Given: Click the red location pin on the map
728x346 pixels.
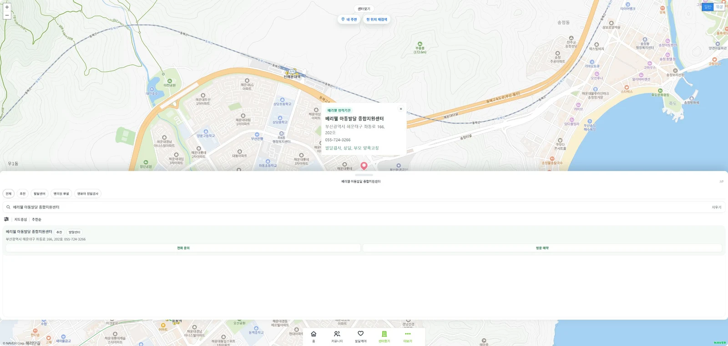Looking at the screenshot, I should 364,166.
